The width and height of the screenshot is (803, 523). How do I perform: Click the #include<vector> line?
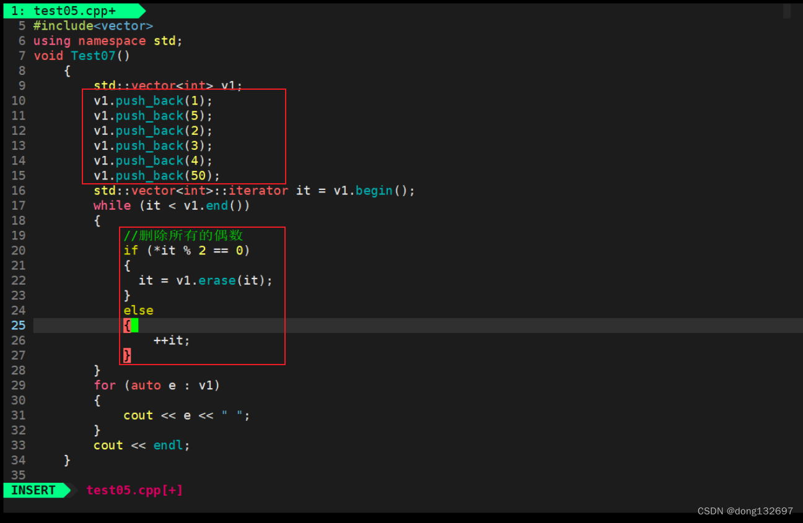(x=93, y=25)
